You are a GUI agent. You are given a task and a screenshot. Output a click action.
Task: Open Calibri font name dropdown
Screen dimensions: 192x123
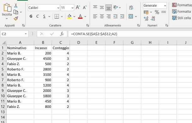click(58, 8)
